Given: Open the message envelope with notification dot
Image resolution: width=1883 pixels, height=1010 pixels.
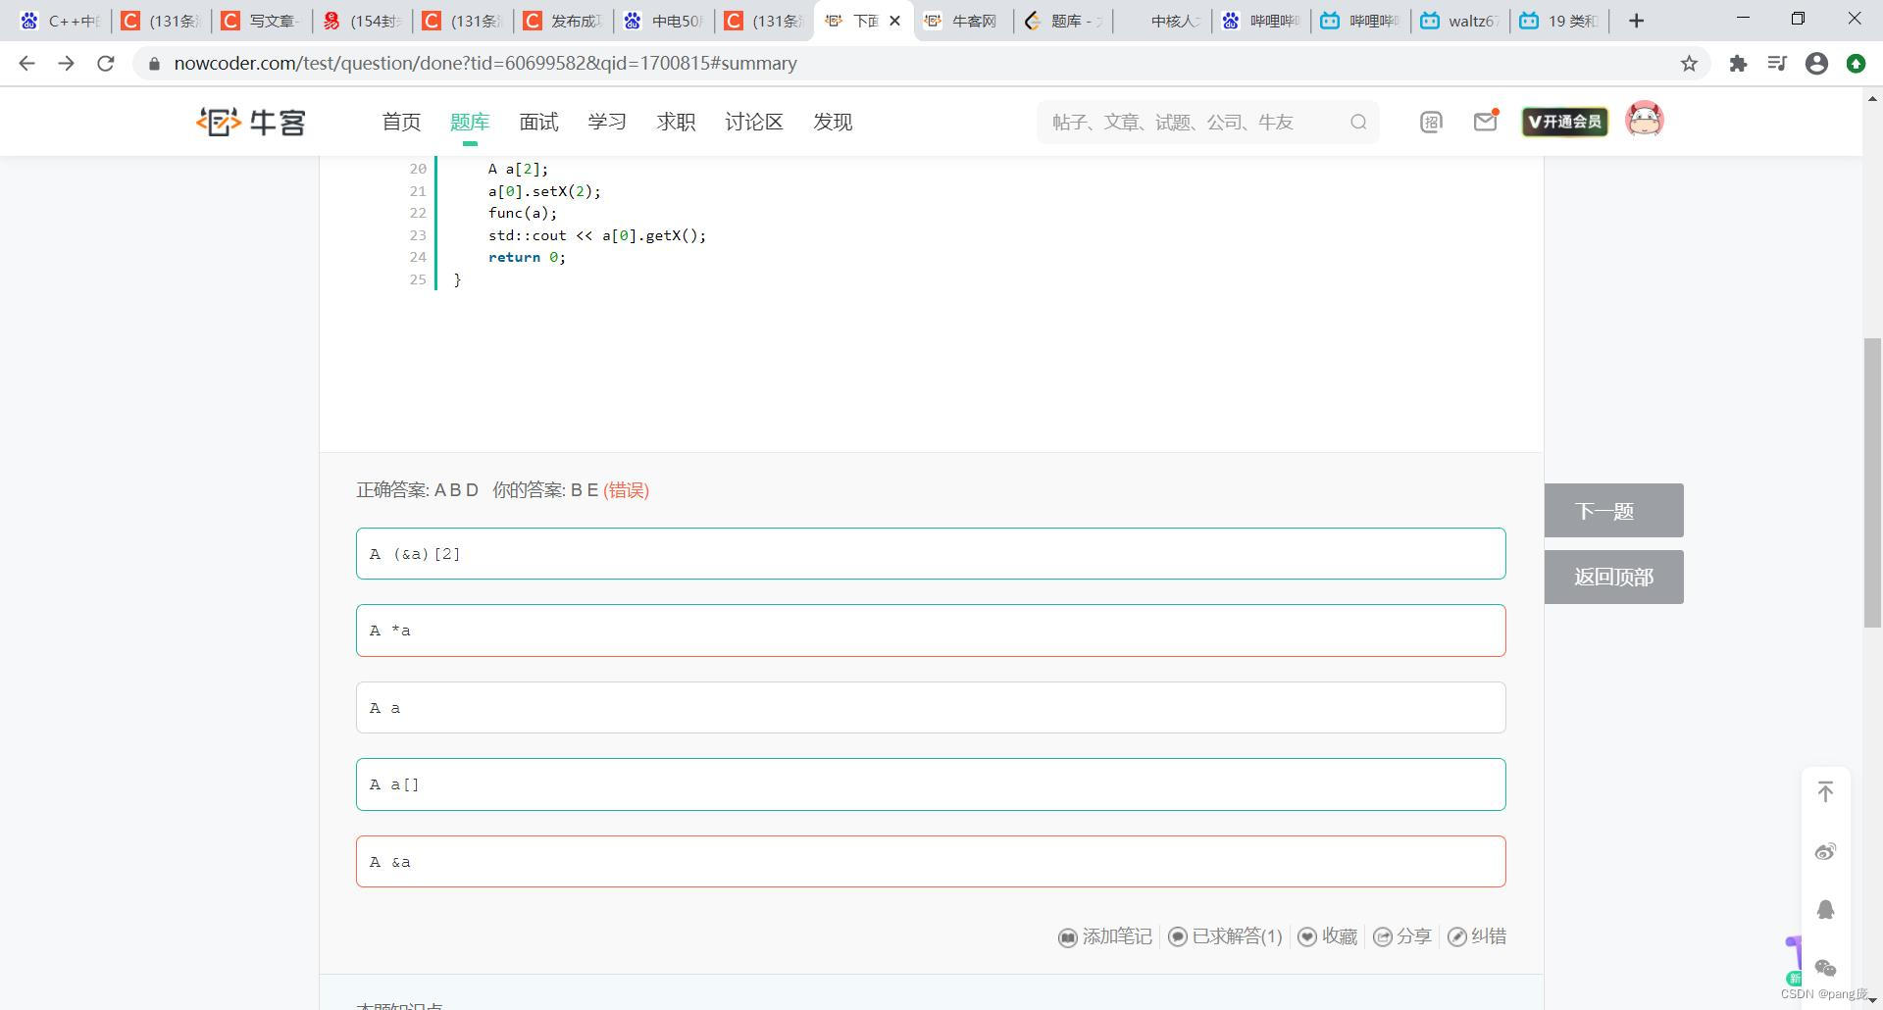Looking at the screenshot, I should [x=1484, y=121].
